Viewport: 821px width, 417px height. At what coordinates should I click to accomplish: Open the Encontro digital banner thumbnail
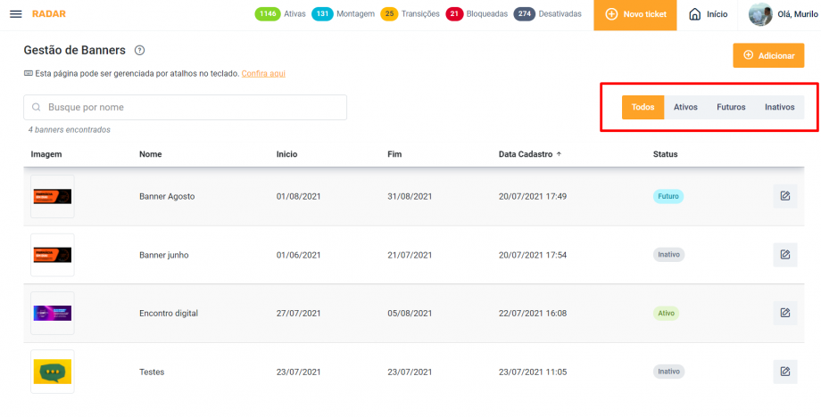point(53,313)
